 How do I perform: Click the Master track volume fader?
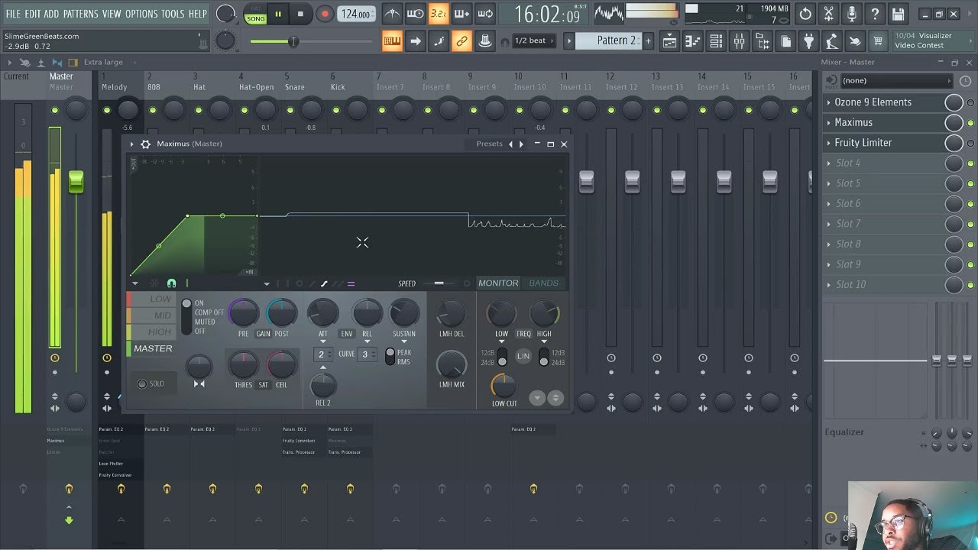76,182
